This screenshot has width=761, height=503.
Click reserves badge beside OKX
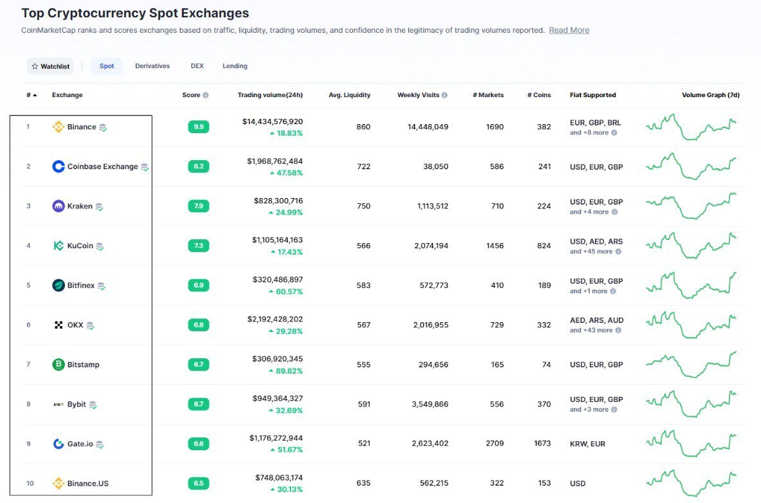click(90, 325)
